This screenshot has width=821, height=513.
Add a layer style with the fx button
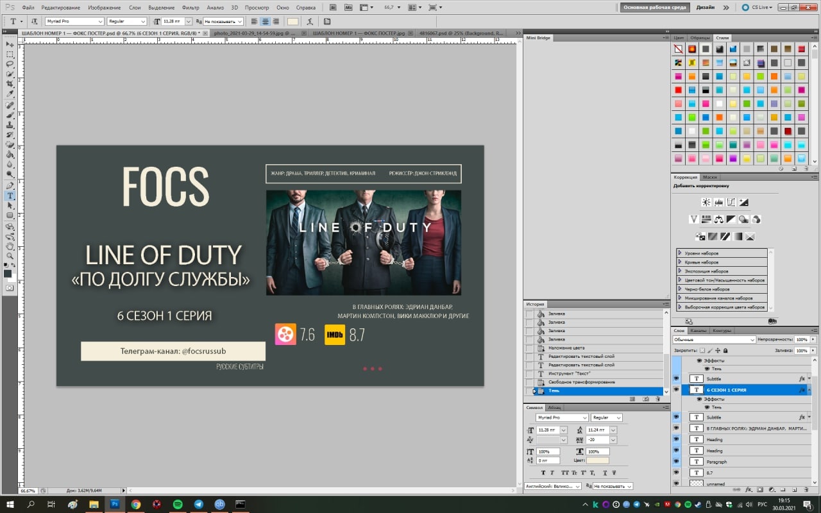(x=749, y=489)
